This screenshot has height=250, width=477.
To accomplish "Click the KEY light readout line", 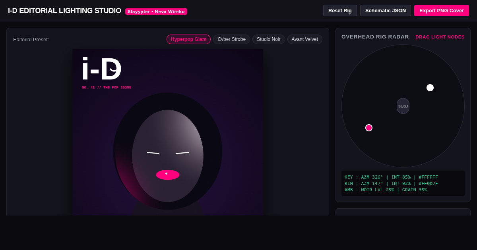I will coord(391,177).
